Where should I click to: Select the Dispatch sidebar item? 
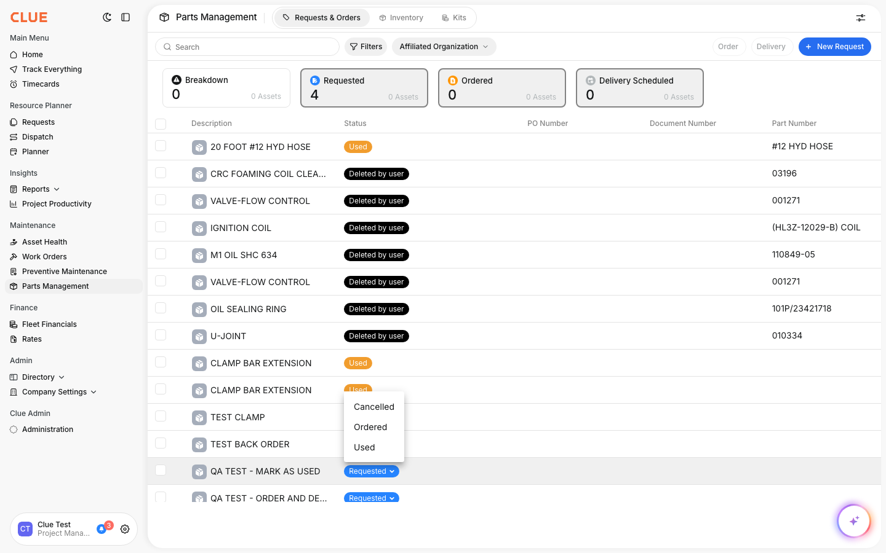pos(38,136)
